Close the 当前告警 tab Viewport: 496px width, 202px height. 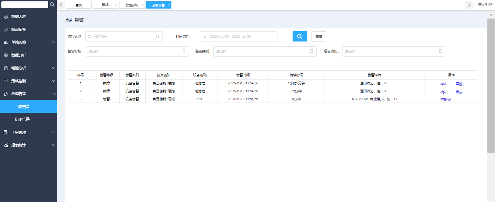click(x=169, y=5)
